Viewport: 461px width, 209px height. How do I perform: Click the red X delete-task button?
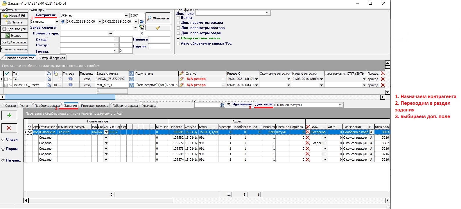pos(9,128)
